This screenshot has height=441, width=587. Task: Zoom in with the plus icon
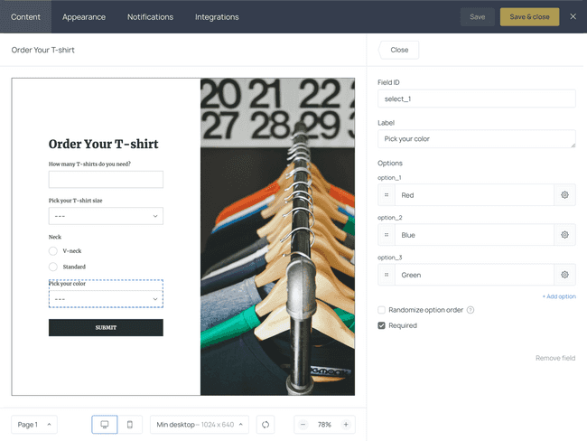point(346,425)
